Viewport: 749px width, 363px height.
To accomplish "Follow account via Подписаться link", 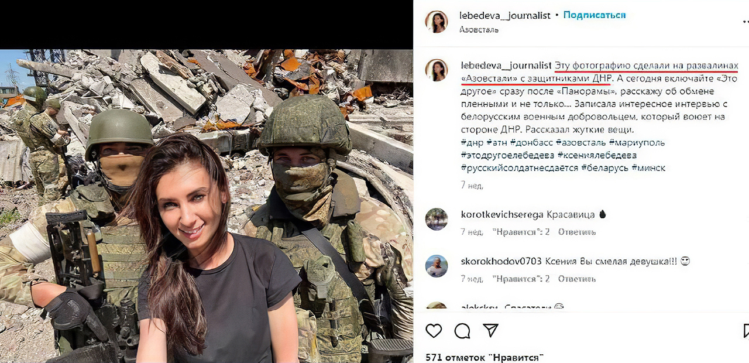I will click(595, 15).
